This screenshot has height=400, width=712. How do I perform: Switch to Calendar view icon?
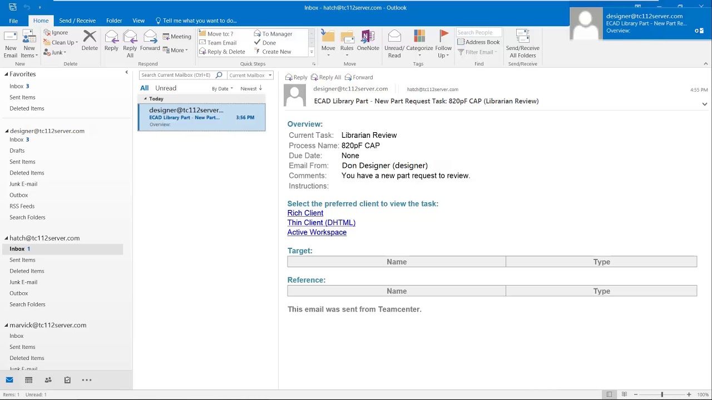(29, 380)
